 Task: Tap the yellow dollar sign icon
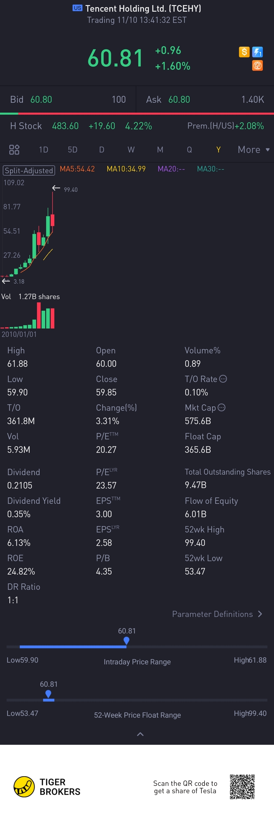click(x=244, y=52)
